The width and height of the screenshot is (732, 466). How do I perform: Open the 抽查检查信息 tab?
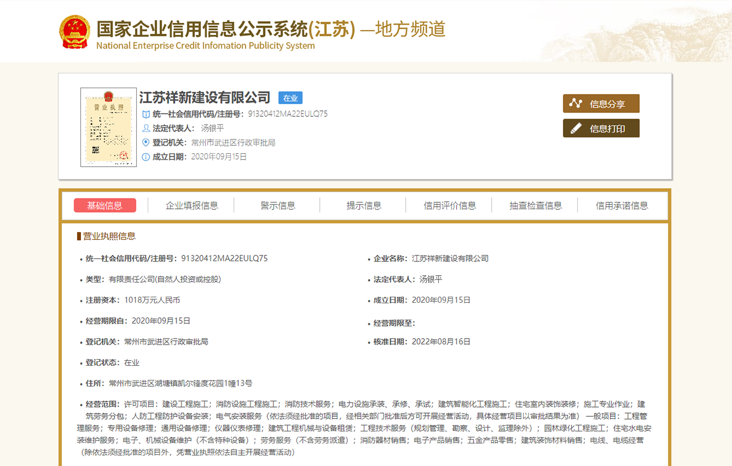536,206
